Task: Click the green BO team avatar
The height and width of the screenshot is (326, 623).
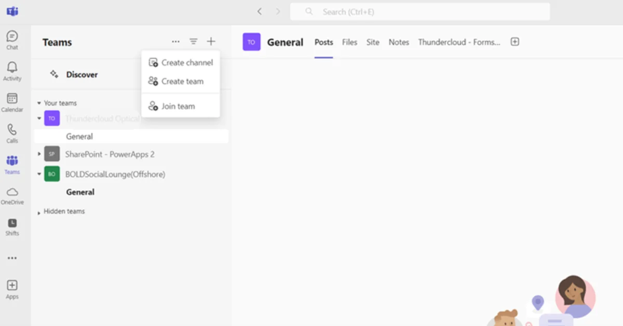Action: pos(52,174)
